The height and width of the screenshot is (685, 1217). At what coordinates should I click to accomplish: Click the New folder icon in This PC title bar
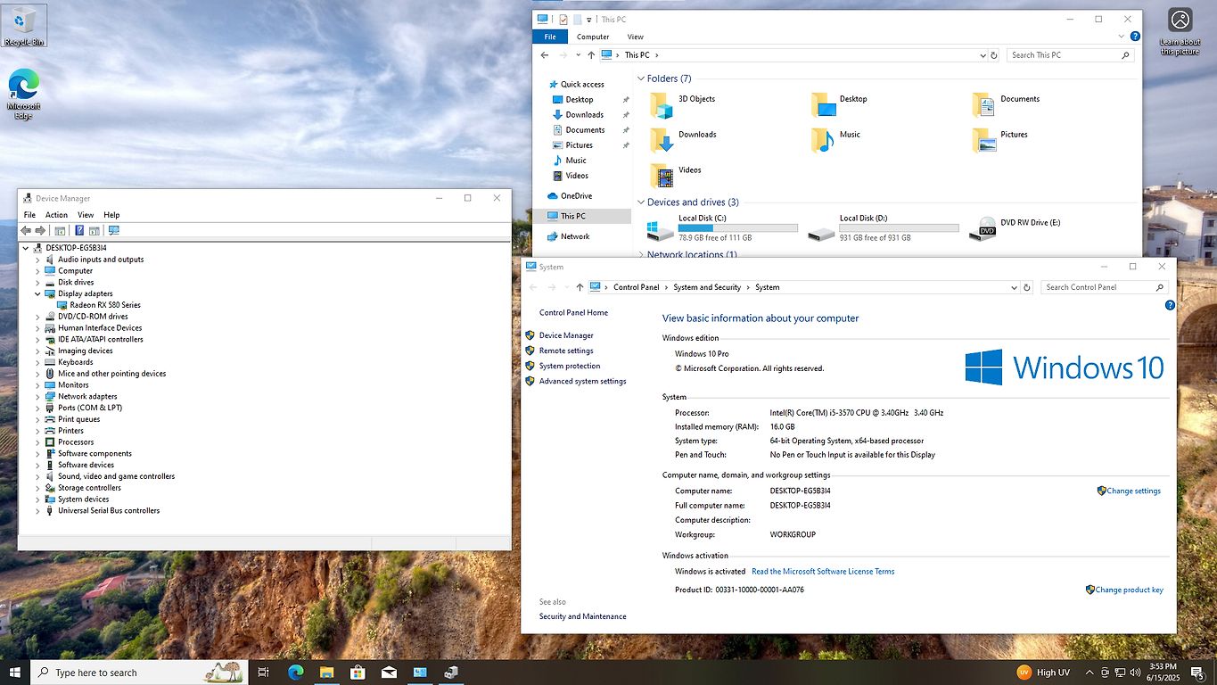click(577, 19)
